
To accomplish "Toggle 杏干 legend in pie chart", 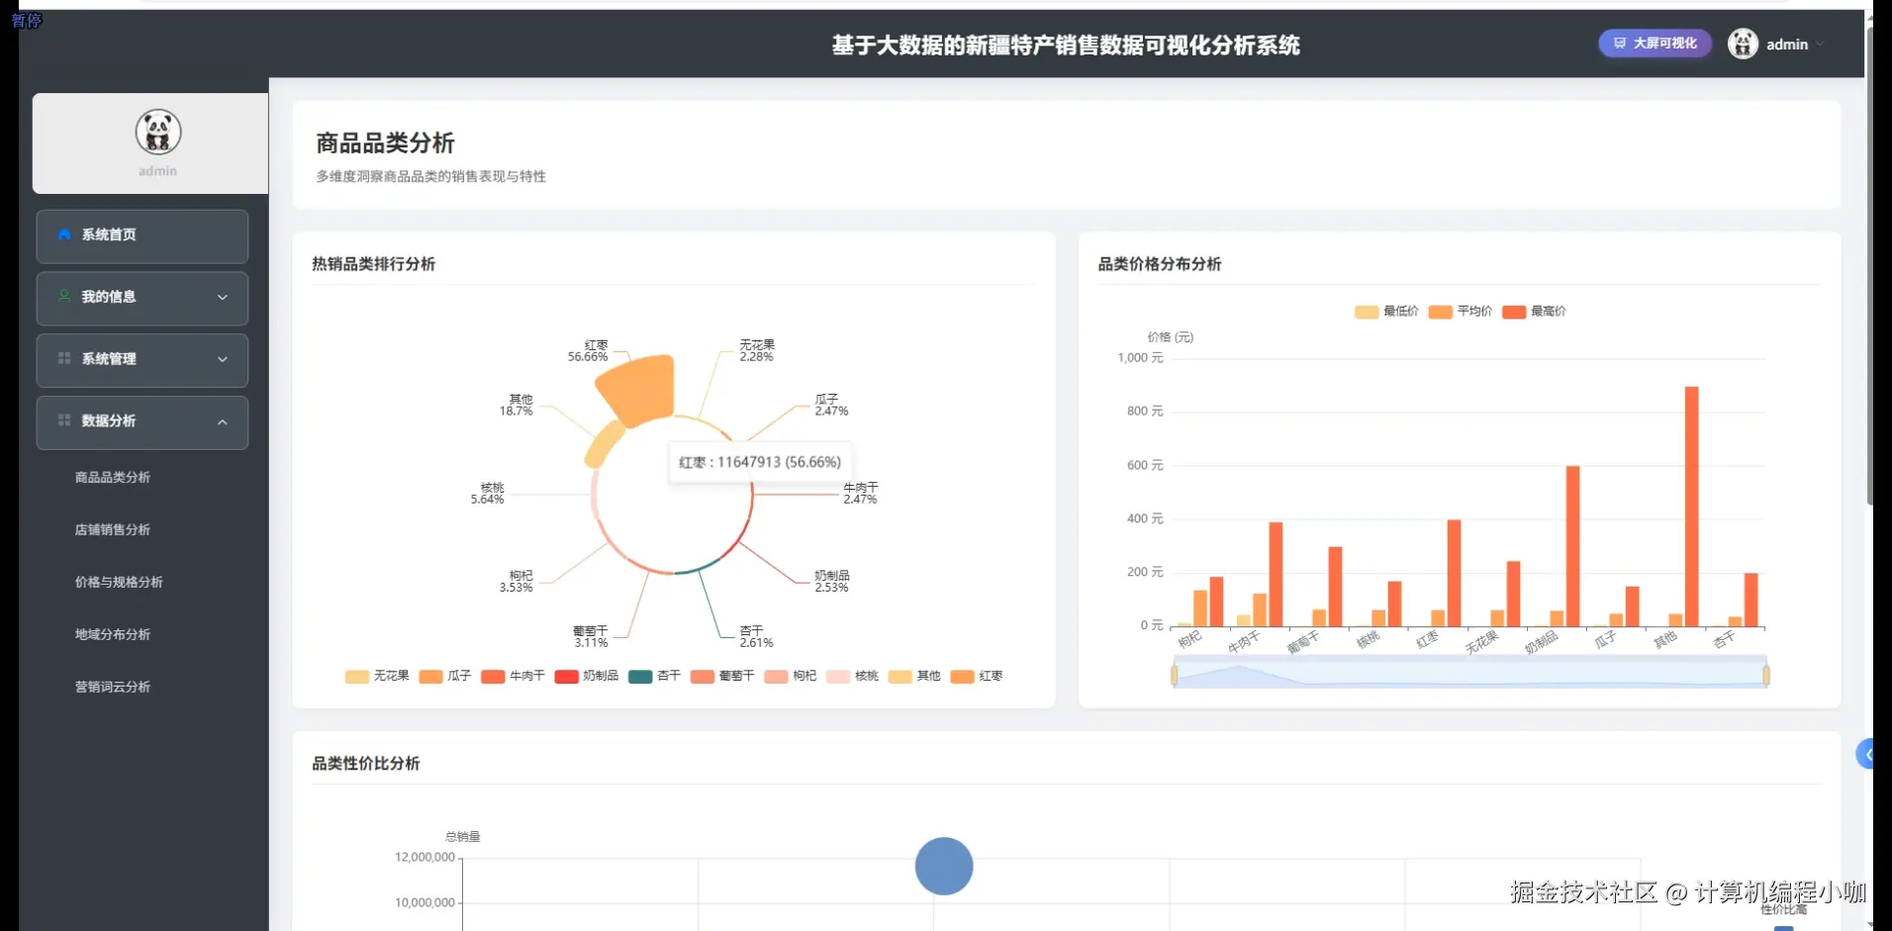I will point(655,676).
